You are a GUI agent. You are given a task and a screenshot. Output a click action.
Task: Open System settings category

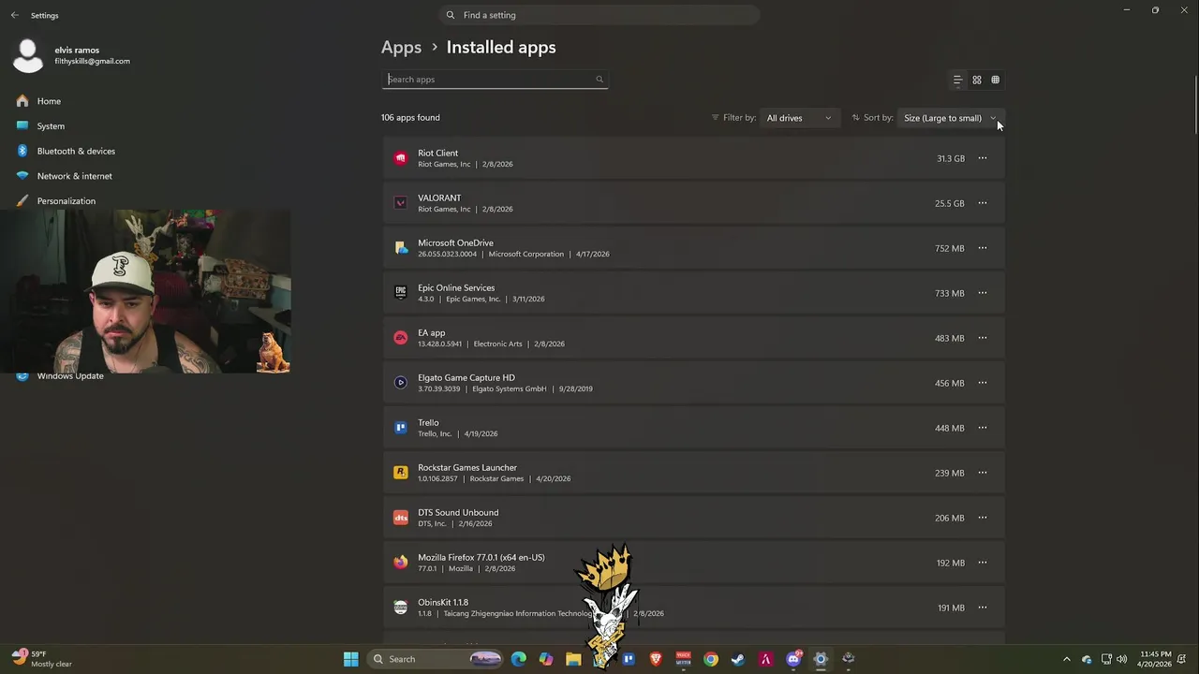[x=51, y=126]
